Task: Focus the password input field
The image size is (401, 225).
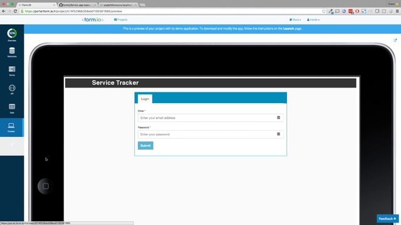Action: click(x=211, y=134)
